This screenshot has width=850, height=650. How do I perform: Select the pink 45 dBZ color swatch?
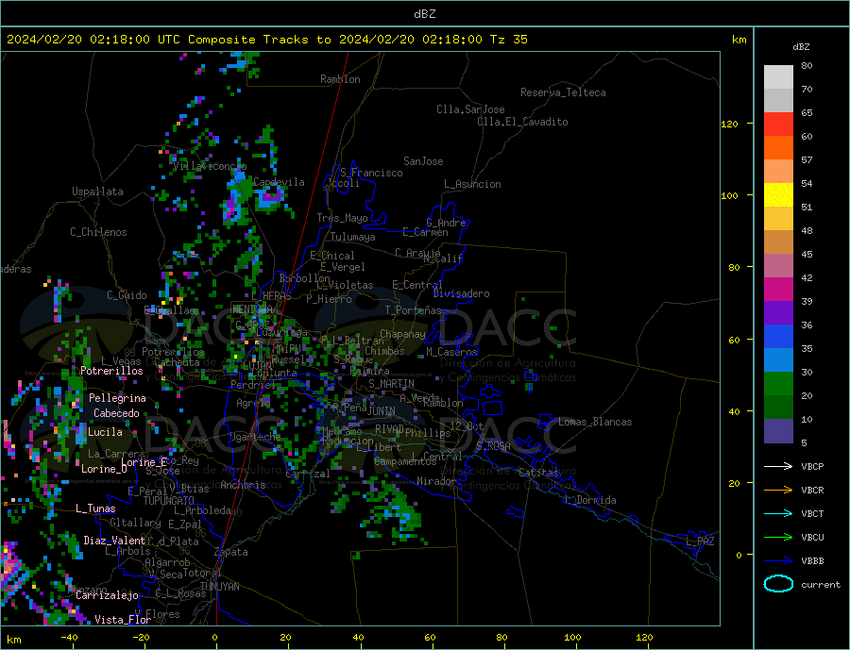pyautogui.click(x=778, y=266)
